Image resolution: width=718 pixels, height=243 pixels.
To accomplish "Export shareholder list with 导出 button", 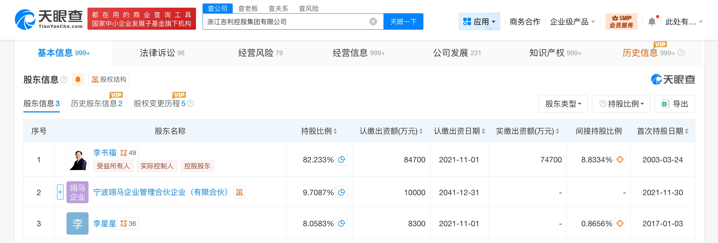I will click(675, 104).
